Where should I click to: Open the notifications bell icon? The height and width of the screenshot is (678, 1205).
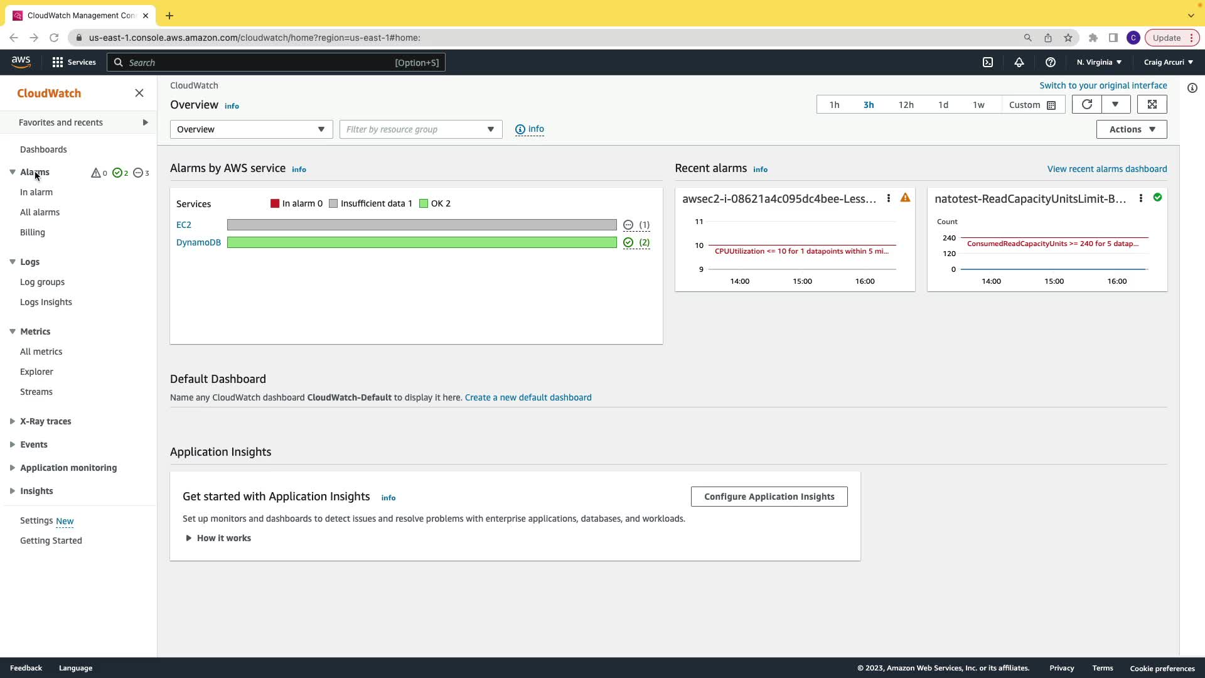(x=1019, y=62)
